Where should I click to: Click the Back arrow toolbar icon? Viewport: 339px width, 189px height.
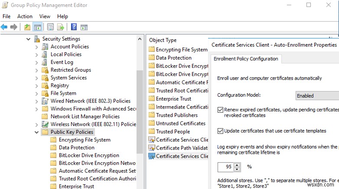[x=4, y=27]
